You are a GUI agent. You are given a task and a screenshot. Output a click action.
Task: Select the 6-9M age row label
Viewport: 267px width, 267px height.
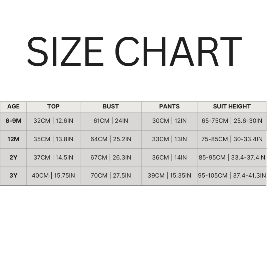13,121
